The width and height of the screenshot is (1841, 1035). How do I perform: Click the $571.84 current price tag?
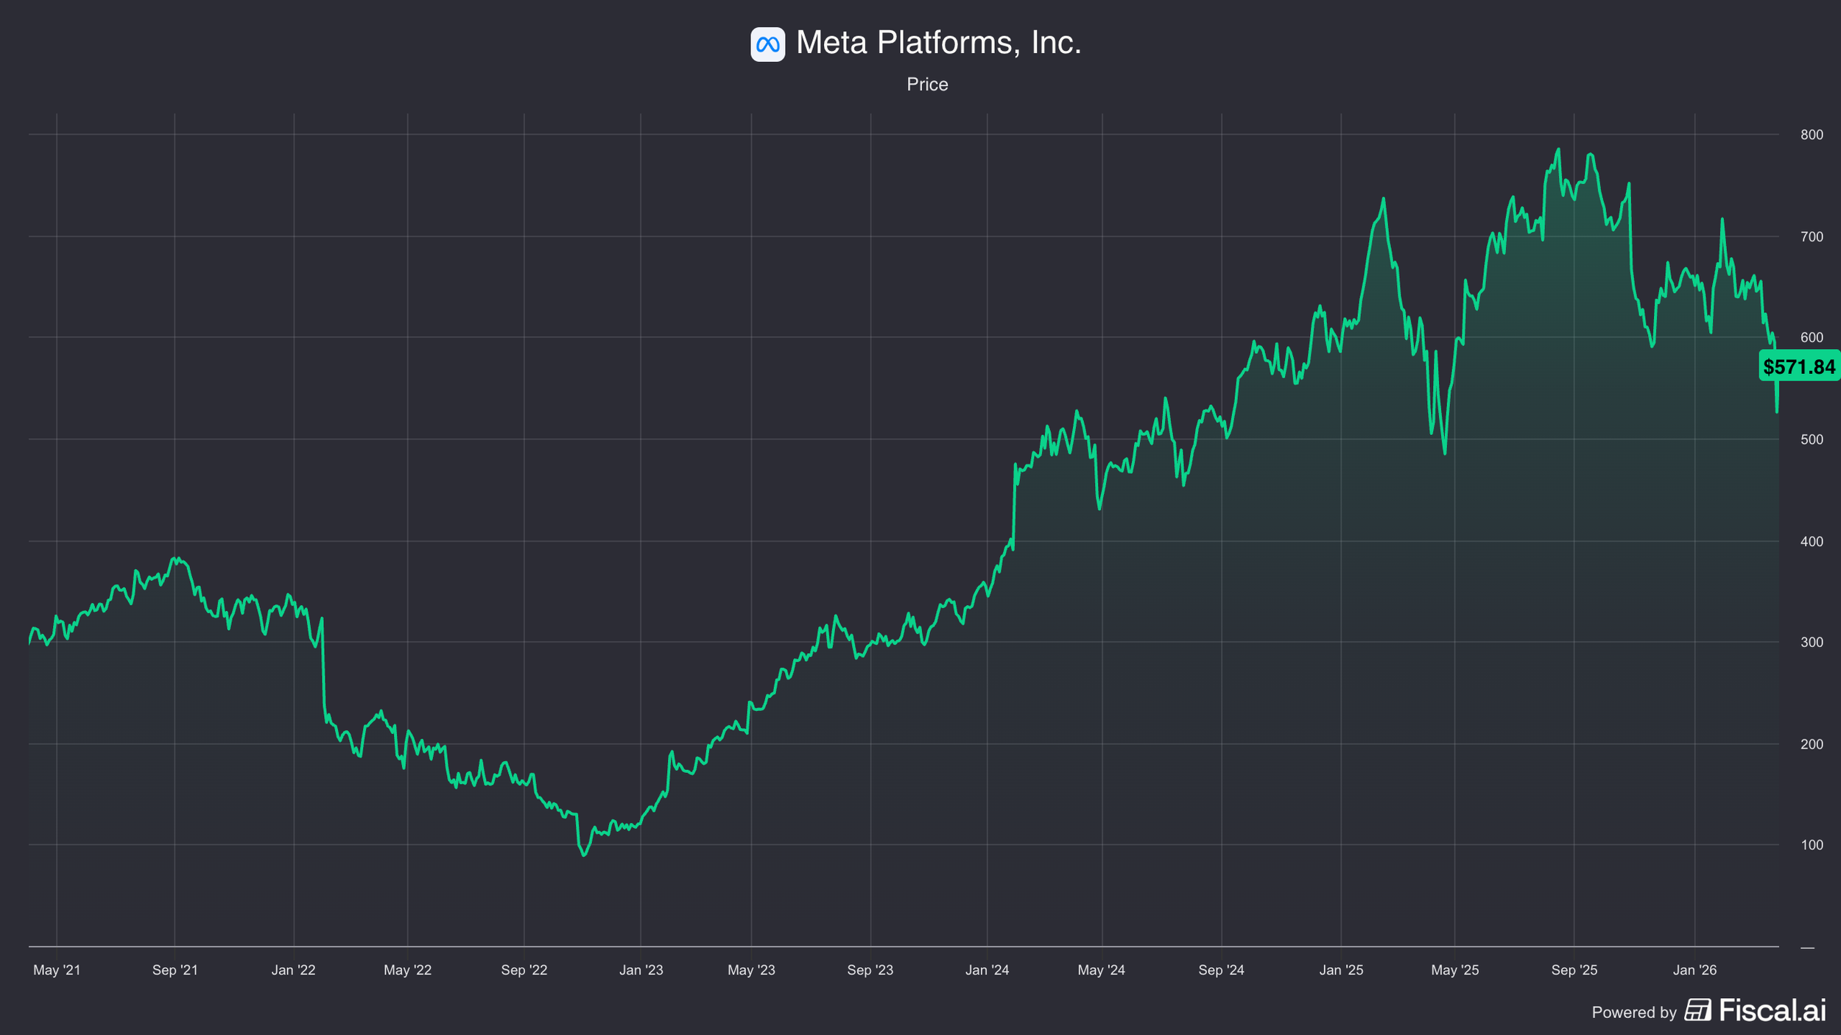tap(1798, 367)
